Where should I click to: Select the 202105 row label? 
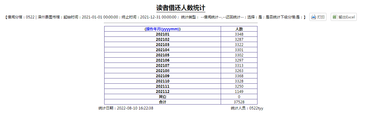tap(162, 55)
